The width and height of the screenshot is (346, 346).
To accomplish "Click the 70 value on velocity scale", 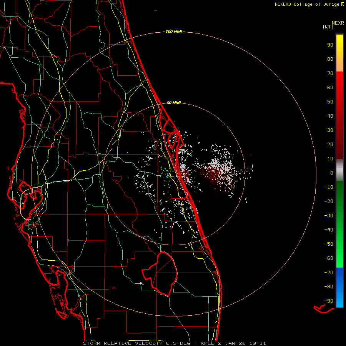I will [x=330, y=73].
